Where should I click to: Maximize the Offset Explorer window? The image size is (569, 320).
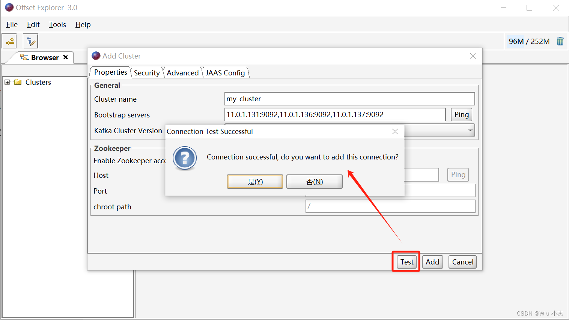(529, 8)
